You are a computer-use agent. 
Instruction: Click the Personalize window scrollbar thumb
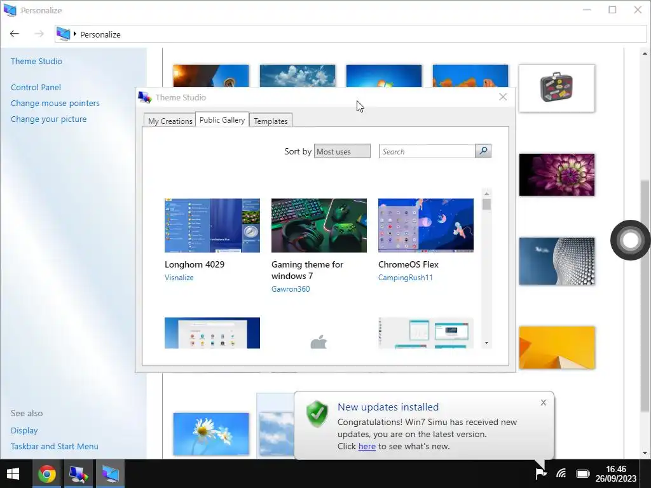(x=645, y=295)
